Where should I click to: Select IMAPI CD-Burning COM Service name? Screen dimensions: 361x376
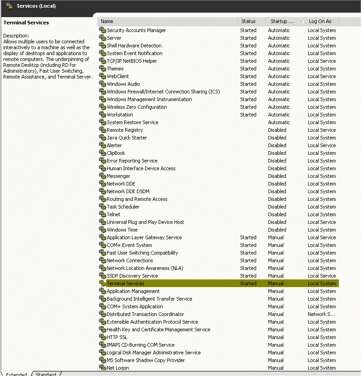(141, 345)
